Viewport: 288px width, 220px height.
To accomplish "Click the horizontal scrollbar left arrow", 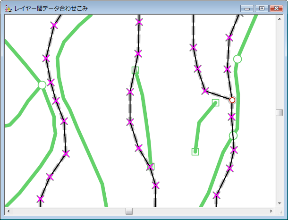I will coord(8,211).
